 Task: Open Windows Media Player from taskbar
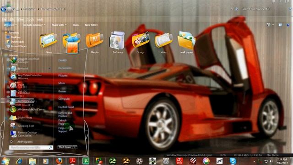[46, 161]
